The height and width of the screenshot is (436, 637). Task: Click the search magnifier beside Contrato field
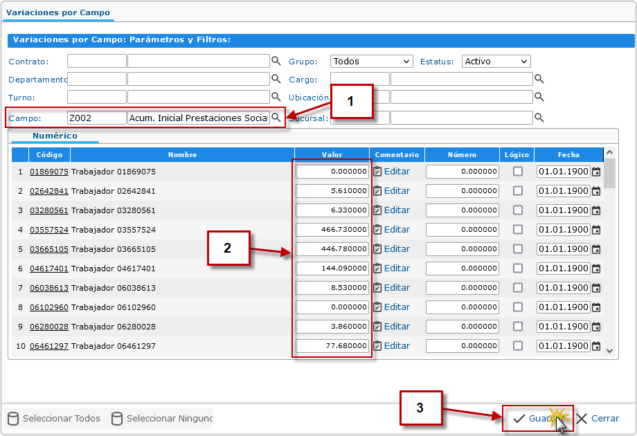(276, 61)
